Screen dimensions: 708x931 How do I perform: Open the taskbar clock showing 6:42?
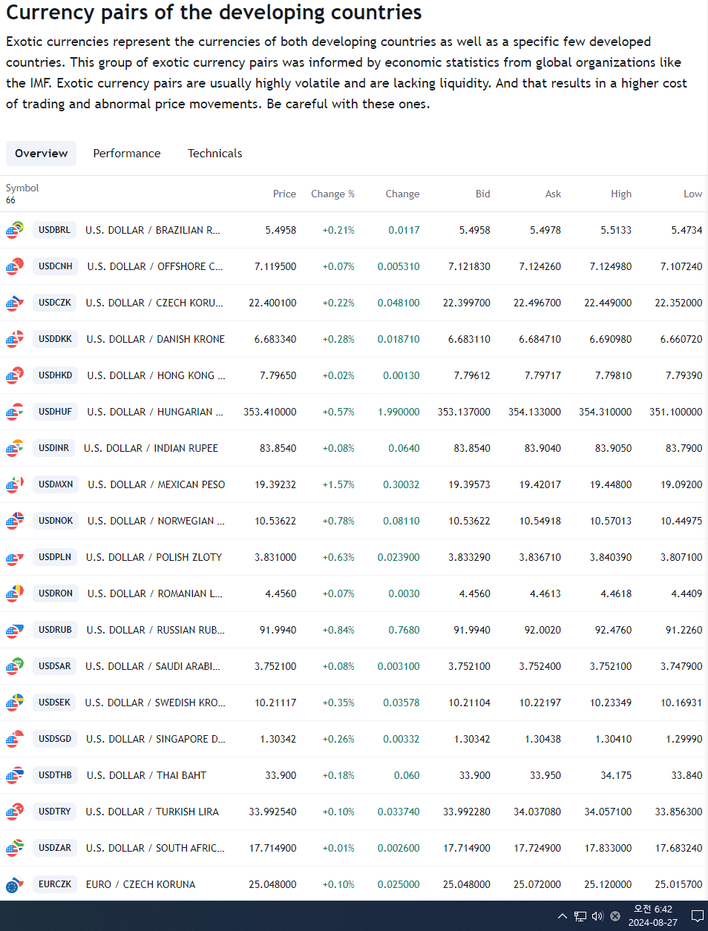click(653, 916)
